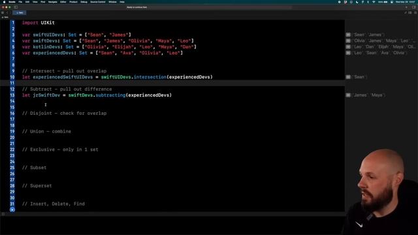Open quick look for swiftDevs result row
This screenshot has height=235, width=418.
click(348, 40)
